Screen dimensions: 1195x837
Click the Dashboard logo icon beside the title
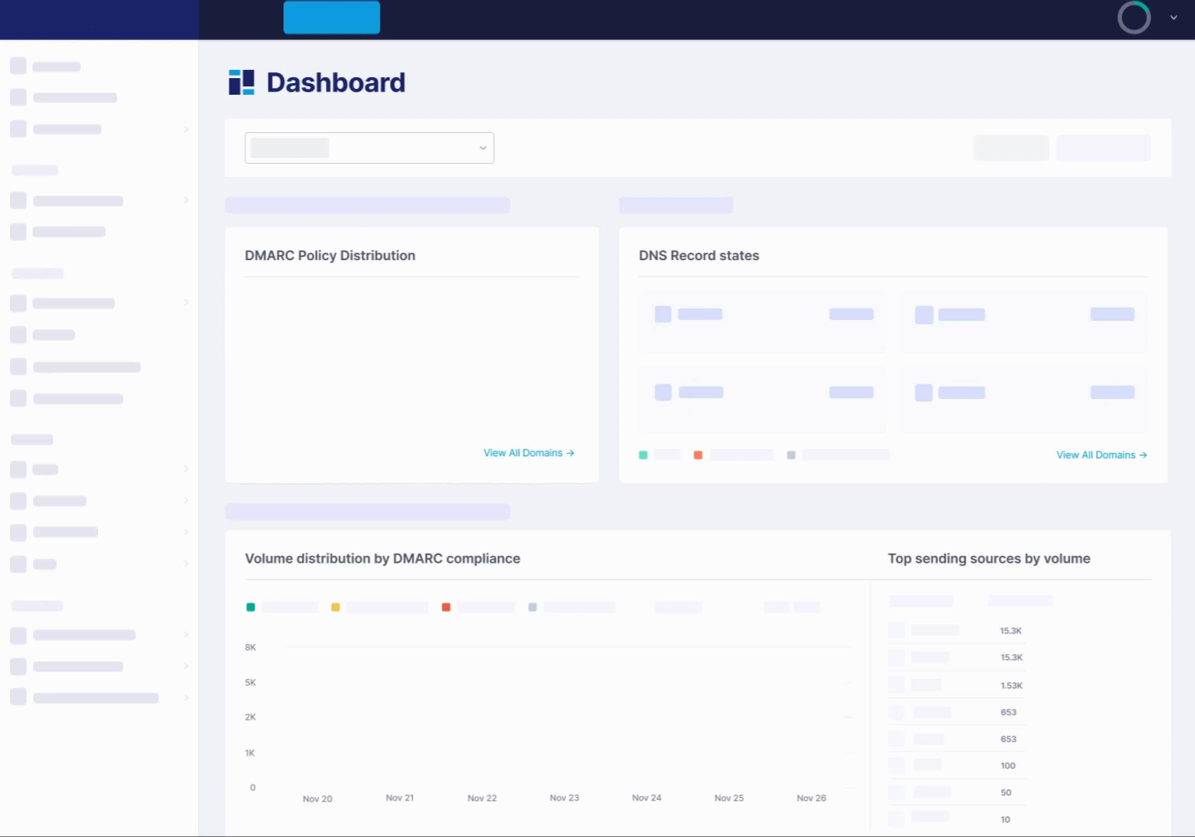coord(242,82)
